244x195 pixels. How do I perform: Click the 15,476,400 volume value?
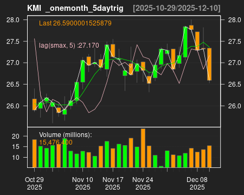click(56, 142)
